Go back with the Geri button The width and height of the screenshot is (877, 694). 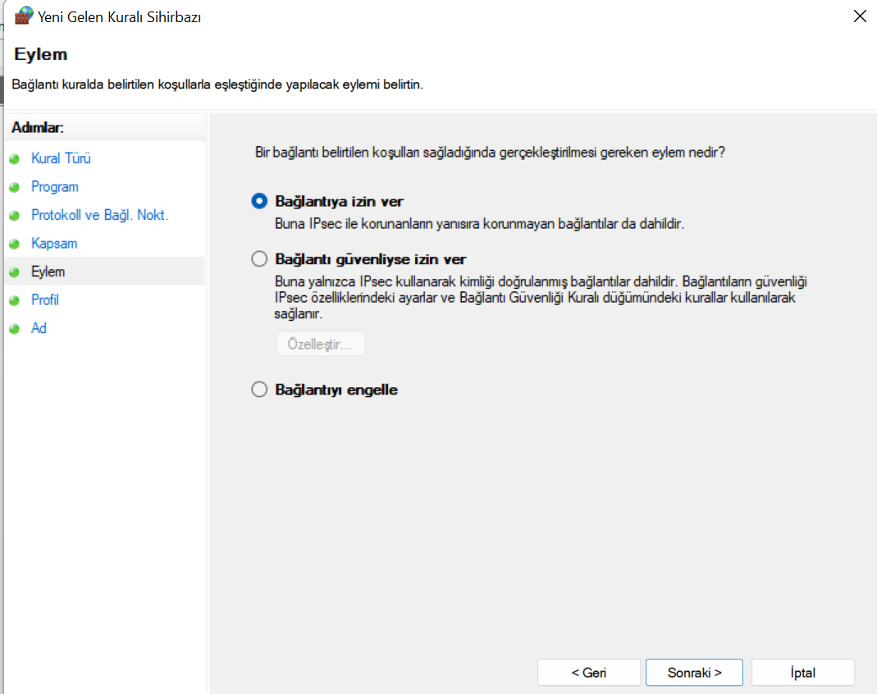588,673
